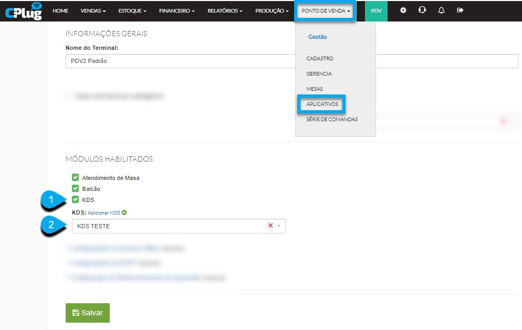This screenshot has height=330, width=522.
Task: Expand the ESTOQUE menu
Action: tap(132, 10)
